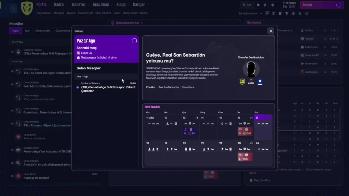Open the Bütün Haberlere Bak link
Screen dimensions: 349x196
pos(127,23)
